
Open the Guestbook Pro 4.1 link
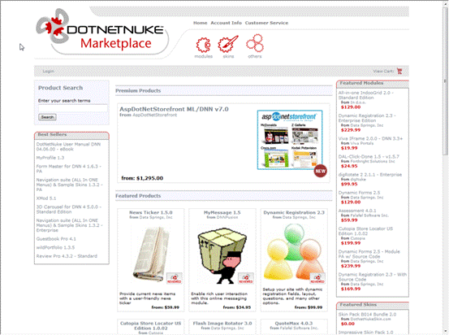pos(56,239)
